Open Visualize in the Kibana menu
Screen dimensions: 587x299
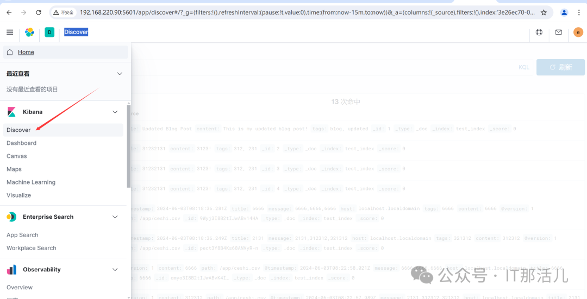pos(18,195)
